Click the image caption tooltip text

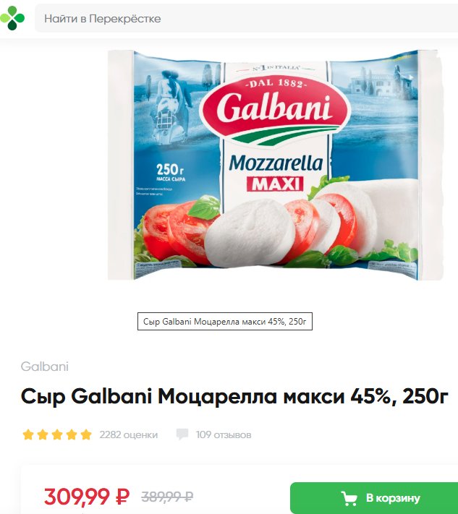225,322
